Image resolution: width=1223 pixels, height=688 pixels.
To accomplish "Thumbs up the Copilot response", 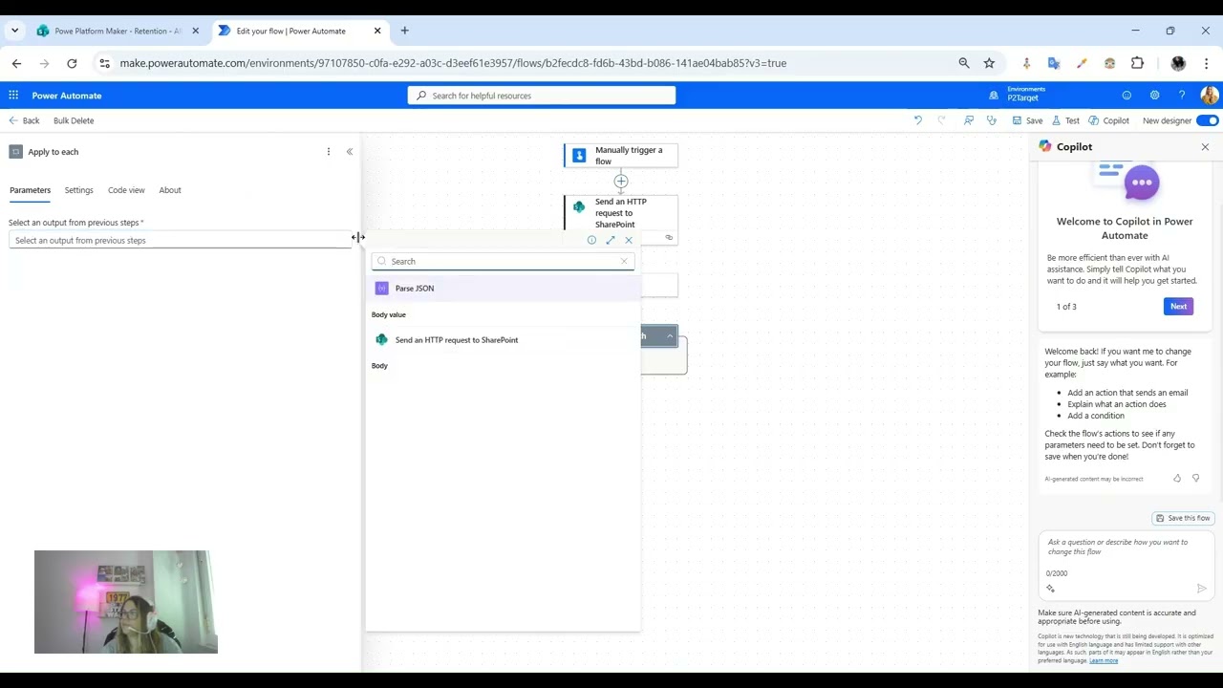I will click(x=1177, y=479).
